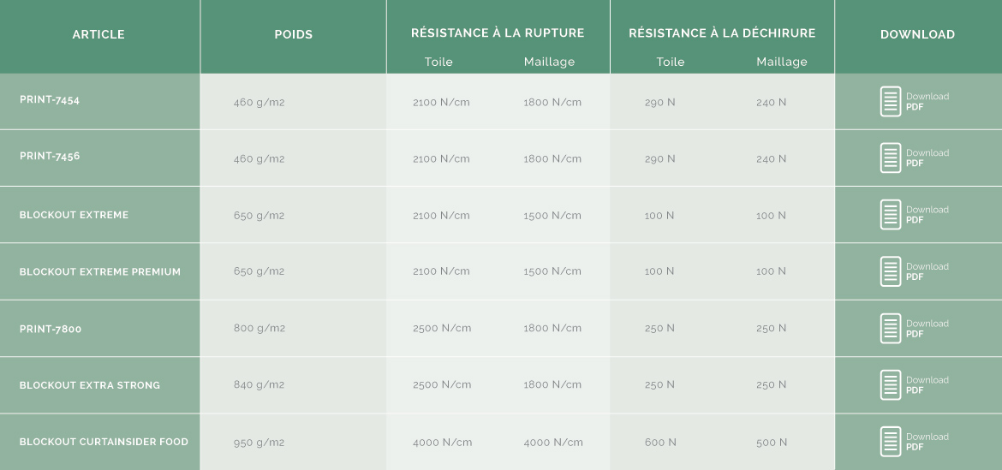Click PDF icon for Blockout Curtainsider Food
Image resolution: width=1002 pixels, height=470 pixels.
tap(890, 442)
